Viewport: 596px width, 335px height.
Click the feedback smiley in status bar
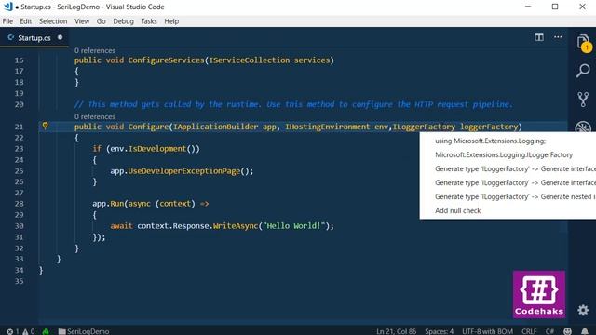(567, 331)
